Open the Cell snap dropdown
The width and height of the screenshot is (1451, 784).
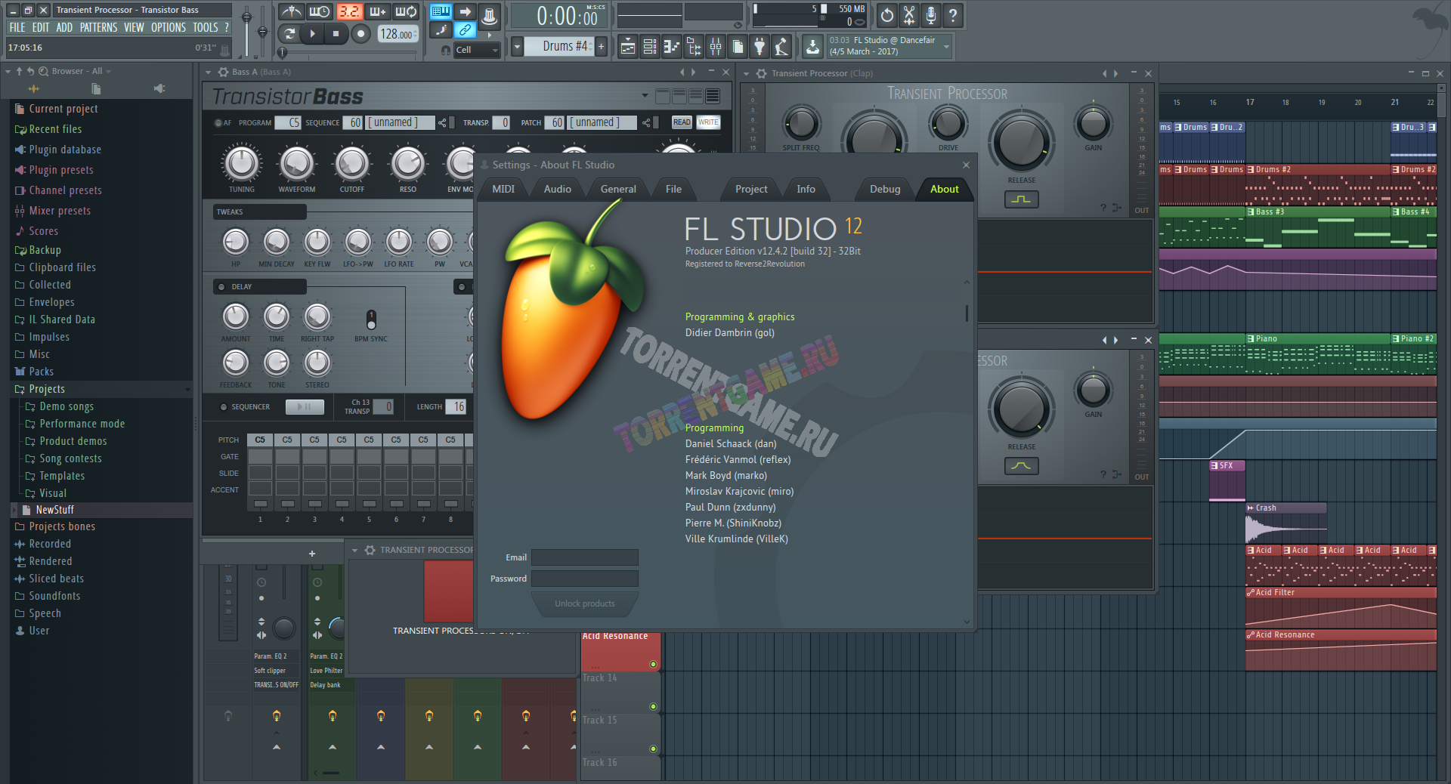[x=478, y=50]
